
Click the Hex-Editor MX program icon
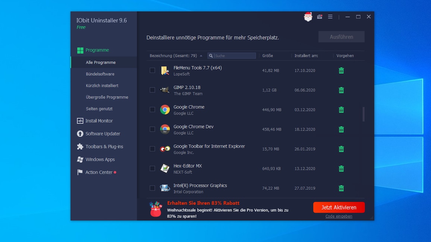point(165,168)
